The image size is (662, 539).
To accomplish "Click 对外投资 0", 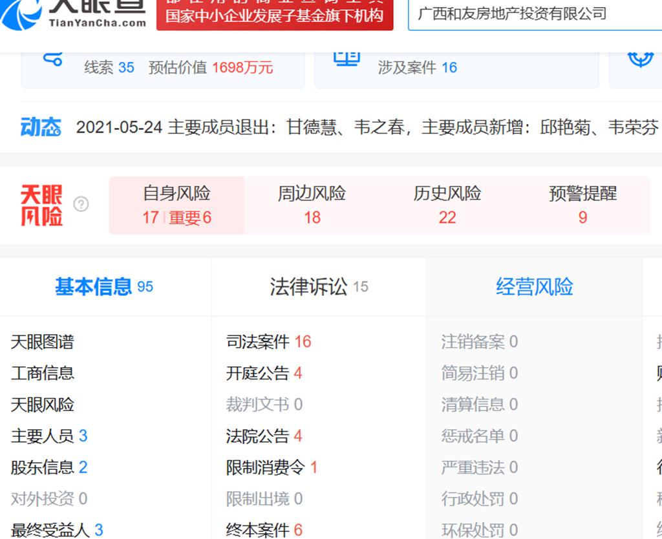I will (49, 499).
